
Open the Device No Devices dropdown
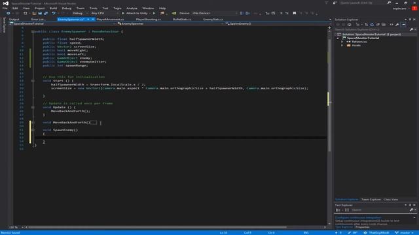(x=215, y=13)
